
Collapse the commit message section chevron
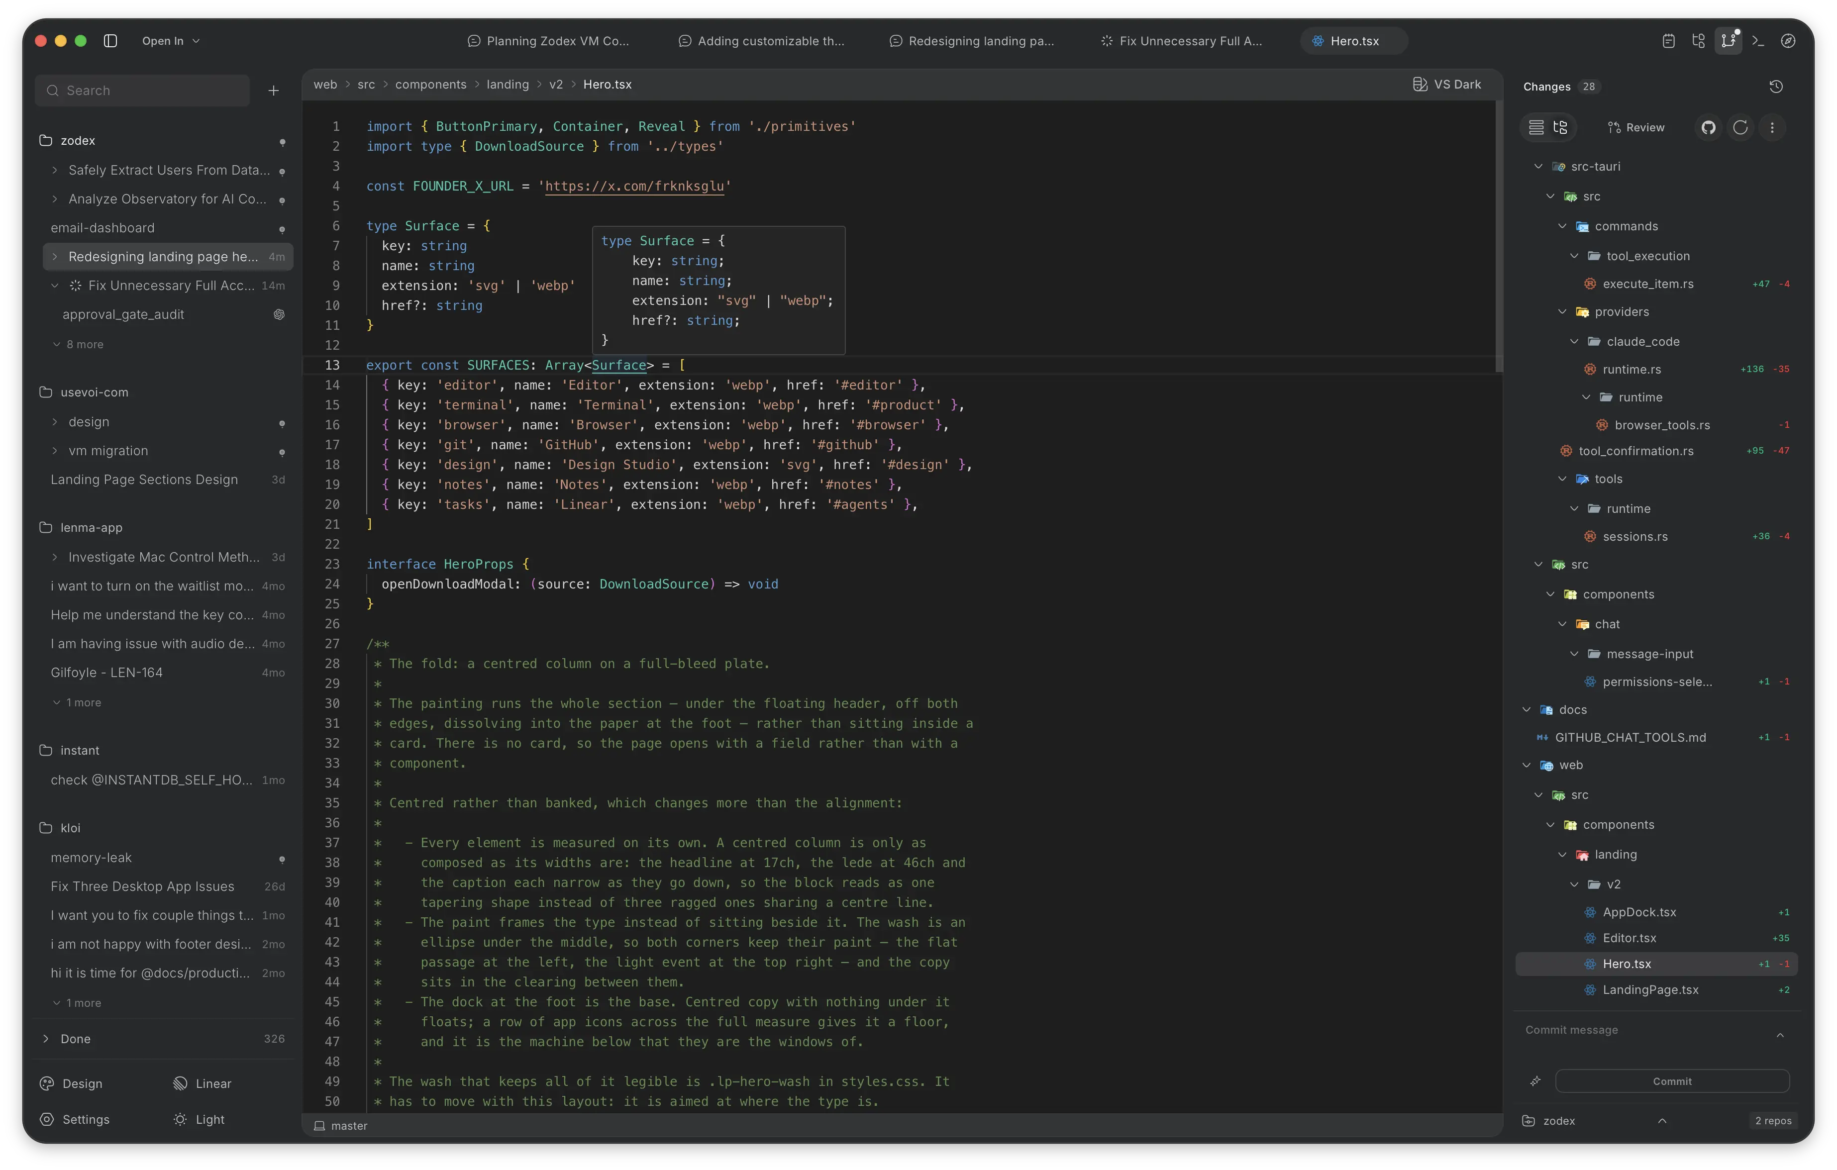coord(1780,1035)
